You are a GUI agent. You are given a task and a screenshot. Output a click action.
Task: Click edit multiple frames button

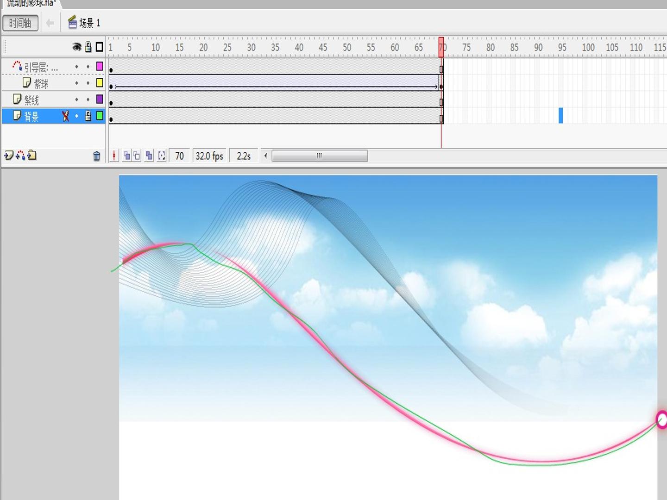click(x=149, y=156)
